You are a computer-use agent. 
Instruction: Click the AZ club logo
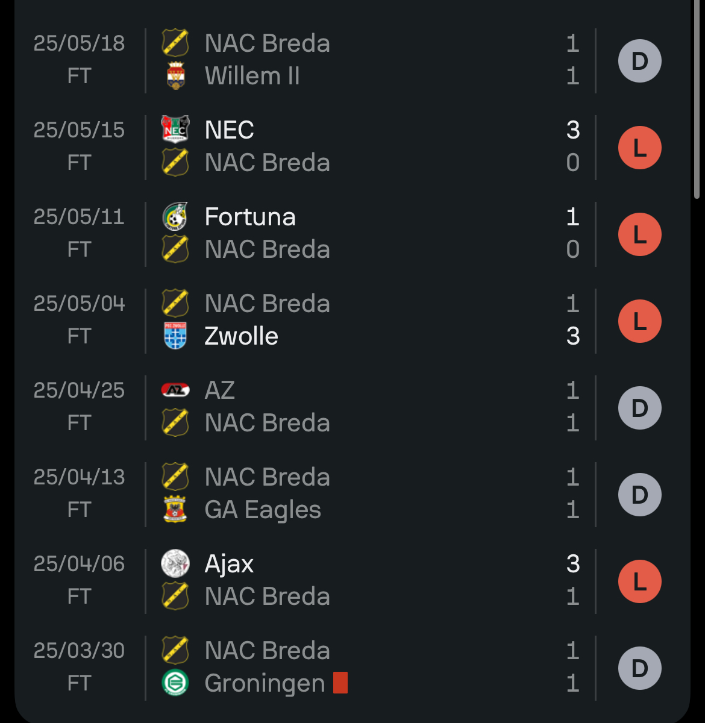175,390
